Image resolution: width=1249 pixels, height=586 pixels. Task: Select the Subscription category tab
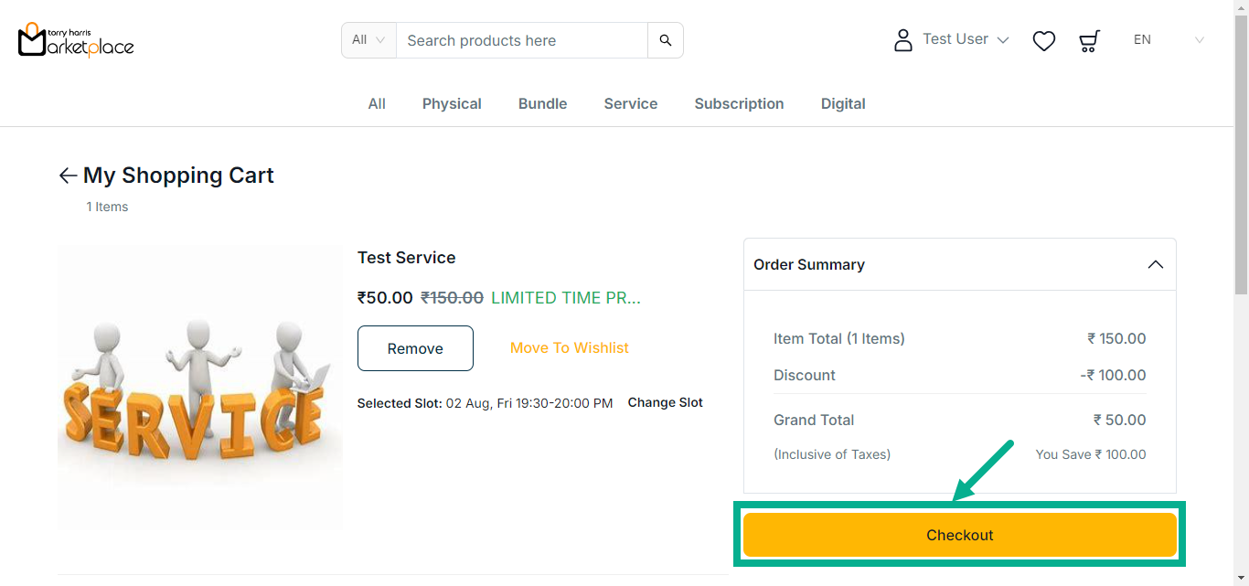pyautogui.click(x=739, y=104)
